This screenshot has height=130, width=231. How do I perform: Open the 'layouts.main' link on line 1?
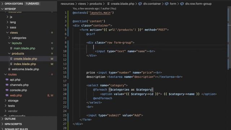pyautogui.click(x=100, y=13)
